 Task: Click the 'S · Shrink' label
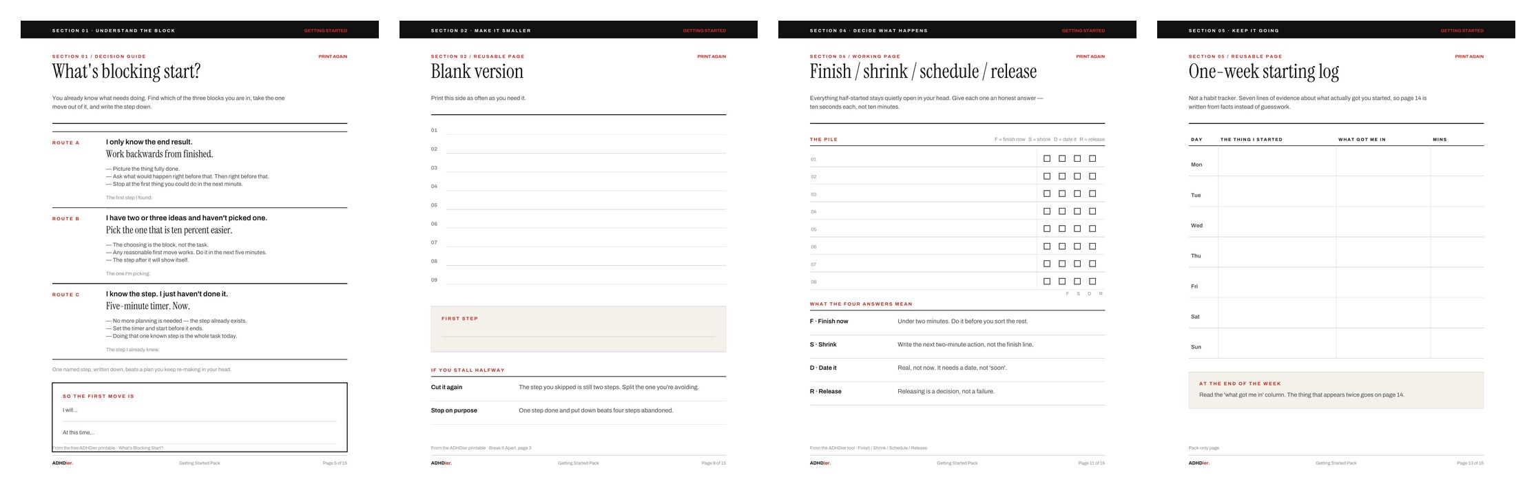[x=824, y=344]
